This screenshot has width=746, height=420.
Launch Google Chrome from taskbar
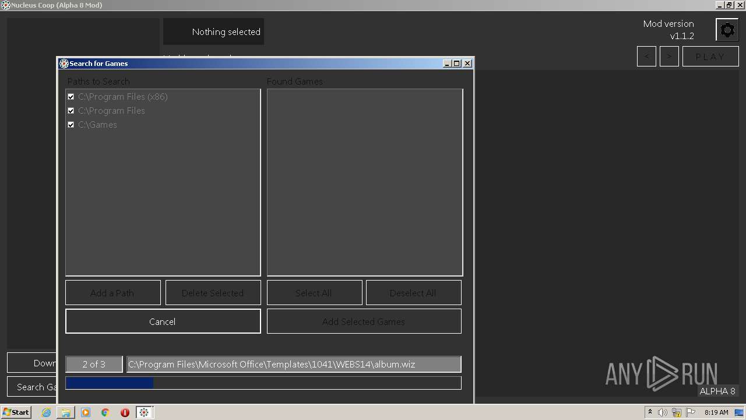105,412
